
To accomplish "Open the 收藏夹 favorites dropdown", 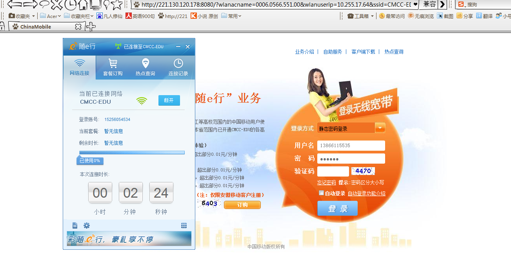I will (x=22, y=16).
